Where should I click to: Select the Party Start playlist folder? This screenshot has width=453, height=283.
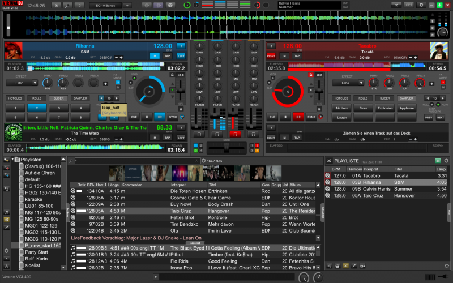coord(35,252)
